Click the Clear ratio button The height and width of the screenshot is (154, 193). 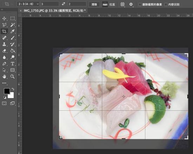click(94, 5)
